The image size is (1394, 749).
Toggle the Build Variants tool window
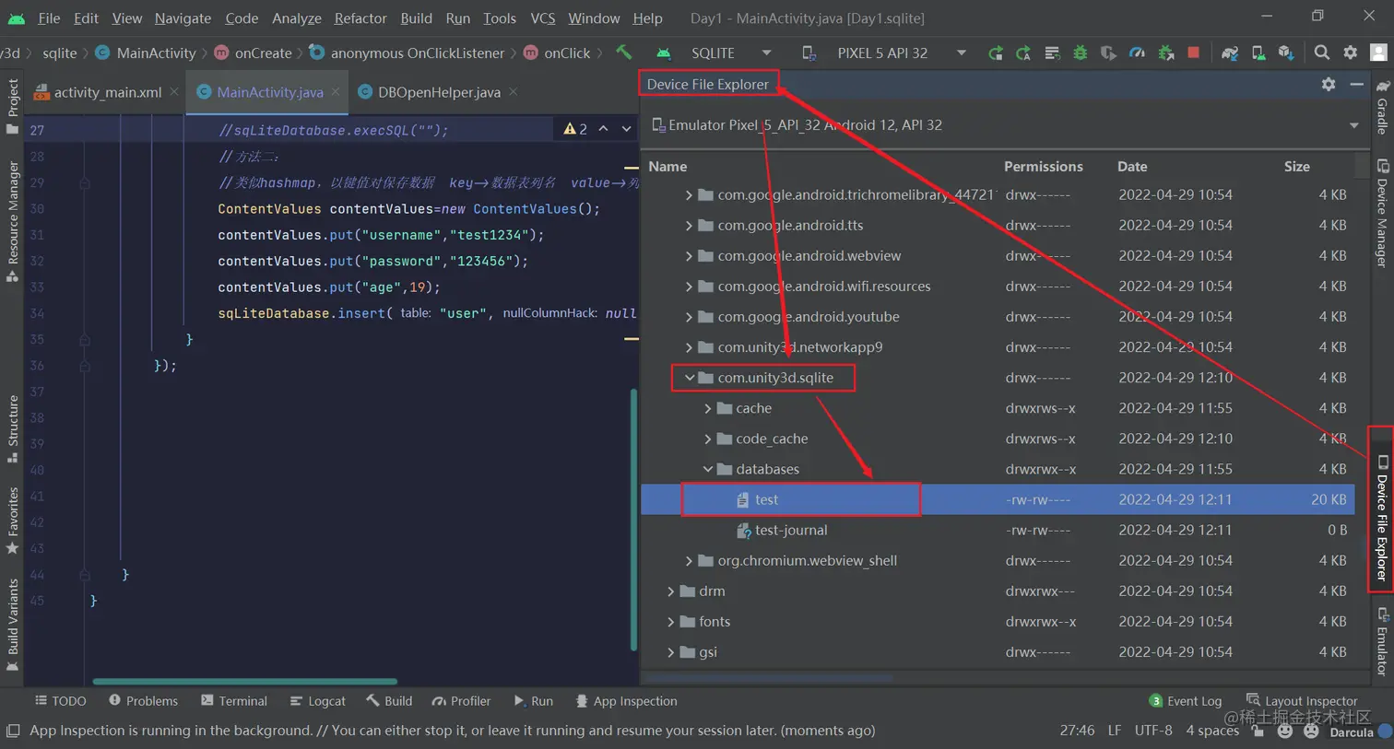pyautogui.click(x=12, y=625)
